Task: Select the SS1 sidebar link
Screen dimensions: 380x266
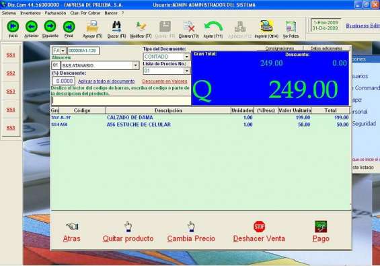Action: pyautogui.click(x=11, y=55)
